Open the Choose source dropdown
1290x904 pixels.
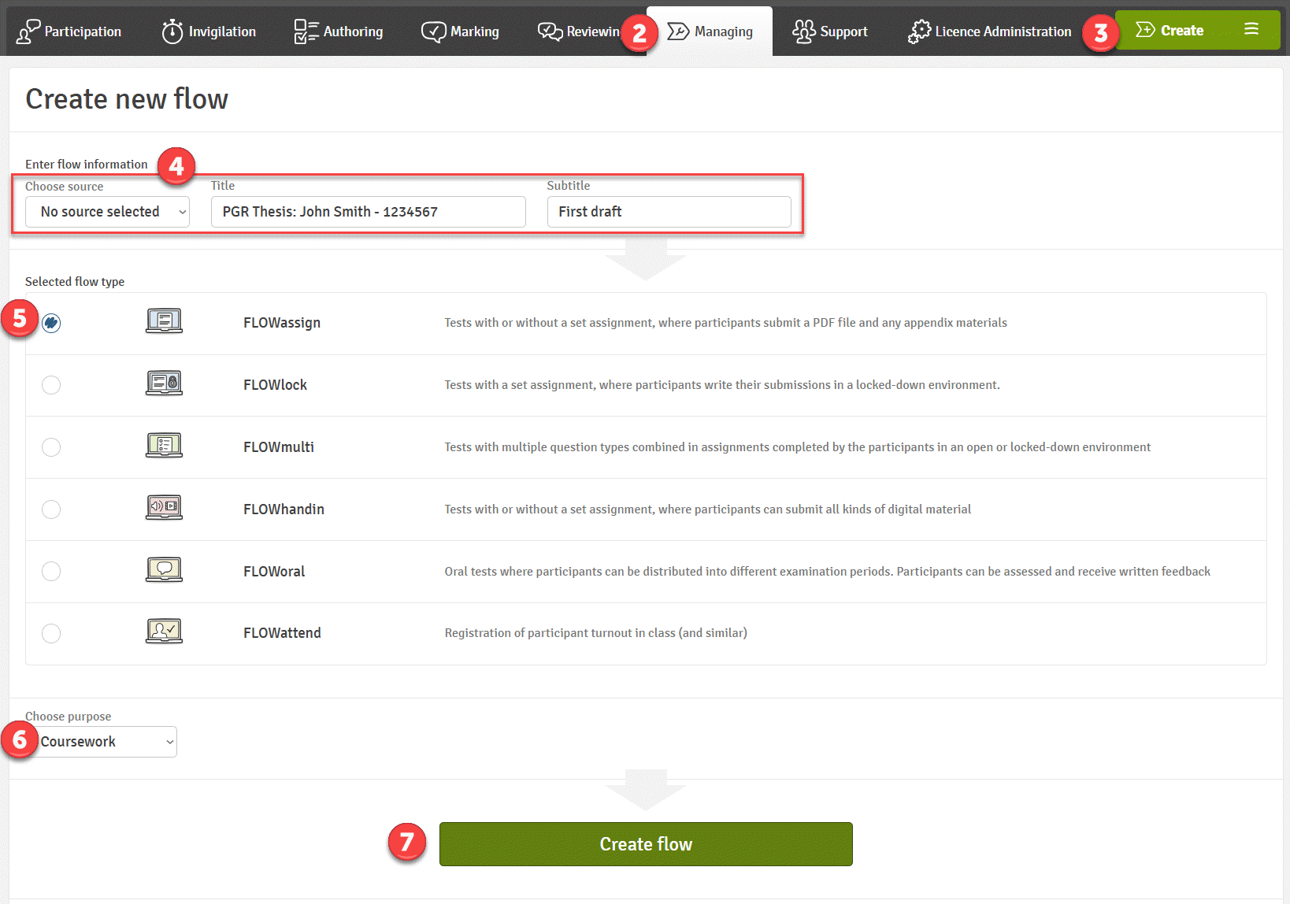(107, 212)
